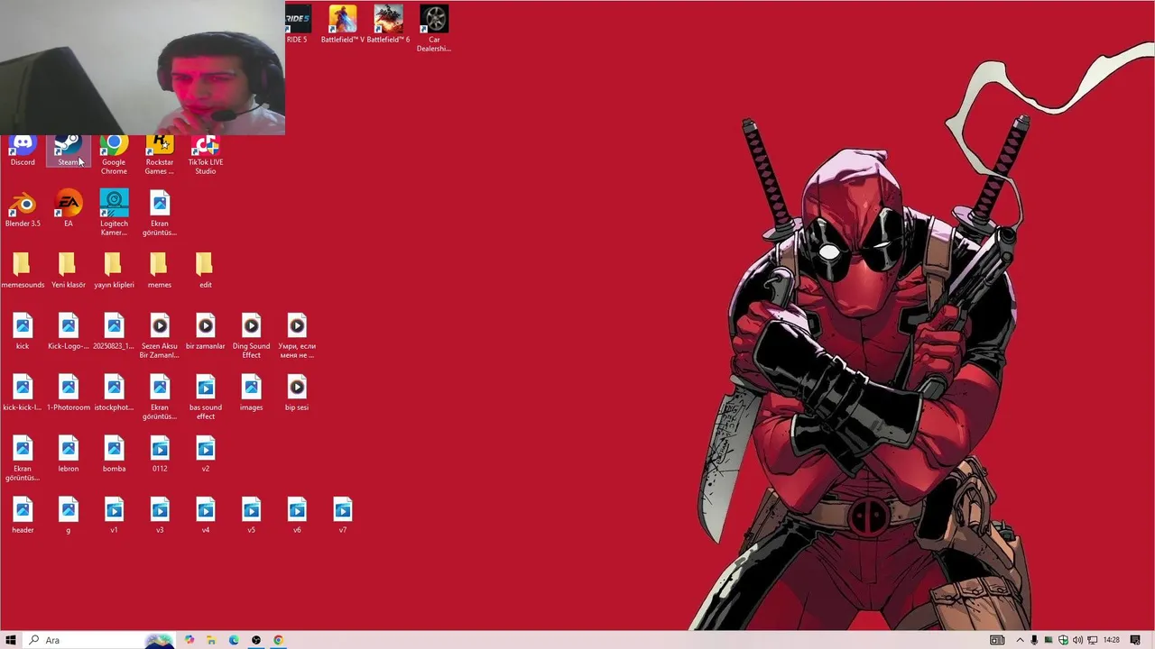Select the Rockstar Games launcher shortcut

[x=160, y=155]
